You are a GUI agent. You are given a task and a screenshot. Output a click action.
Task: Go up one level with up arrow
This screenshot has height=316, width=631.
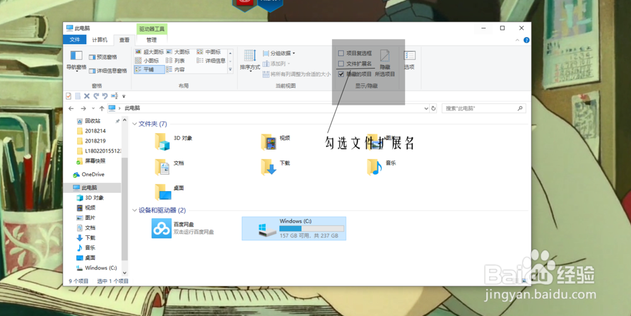102,108
